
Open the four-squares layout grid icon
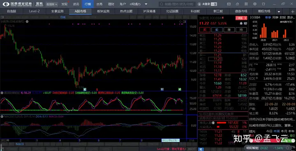(246, 4)
